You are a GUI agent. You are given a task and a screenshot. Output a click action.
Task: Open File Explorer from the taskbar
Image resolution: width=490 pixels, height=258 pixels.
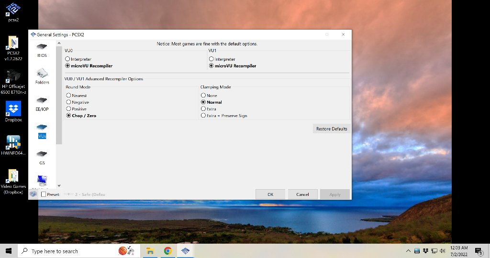click(x=150, y=251)
